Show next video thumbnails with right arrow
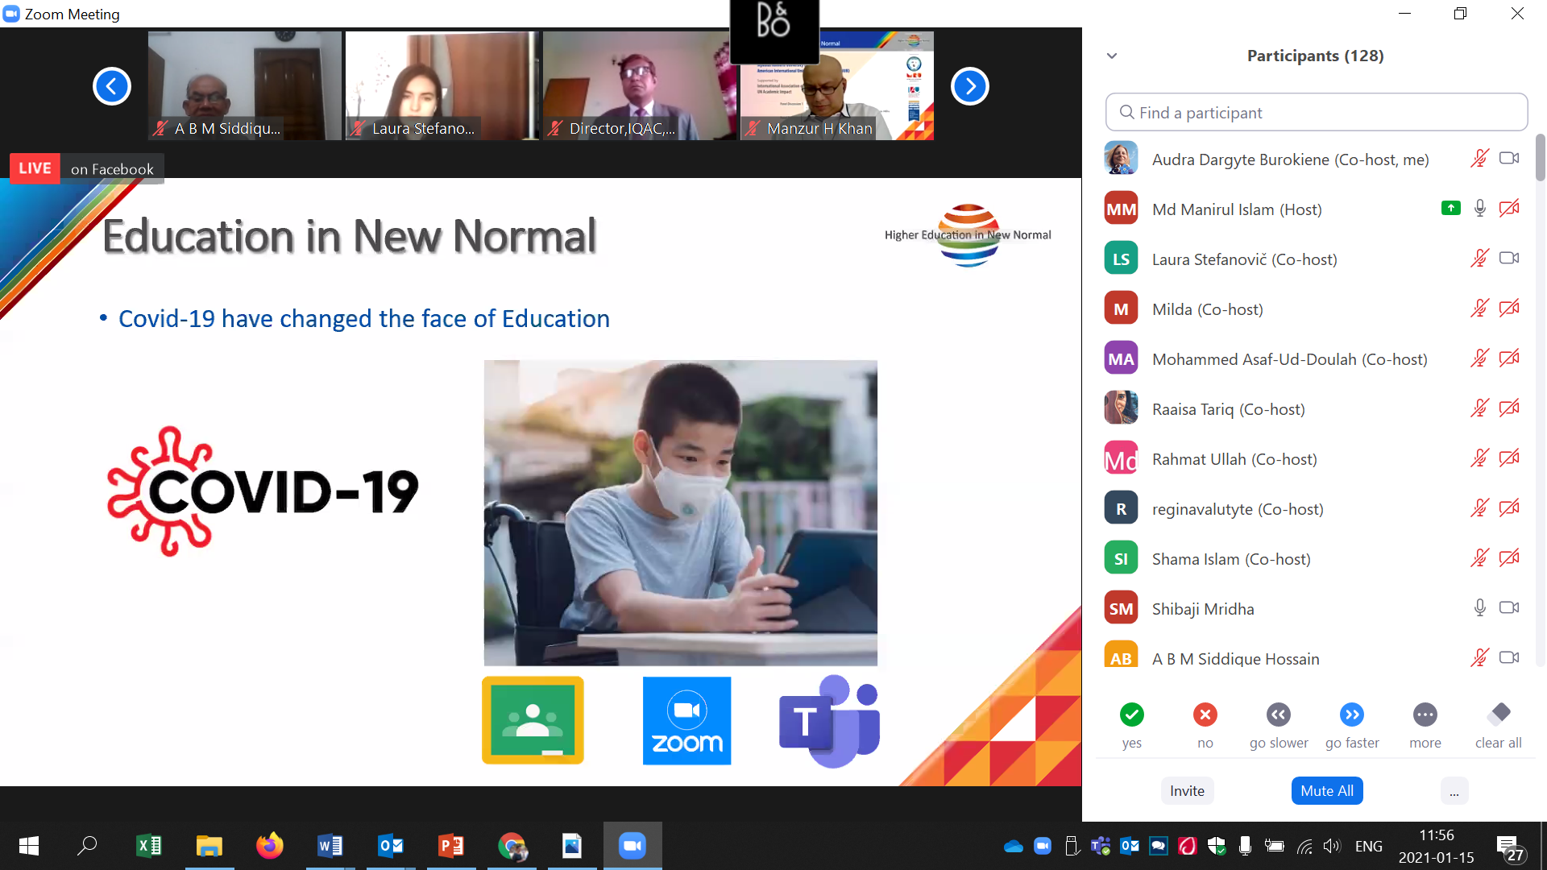The width and height of the screenshot is (1547, 870). (x=970, y=86)
